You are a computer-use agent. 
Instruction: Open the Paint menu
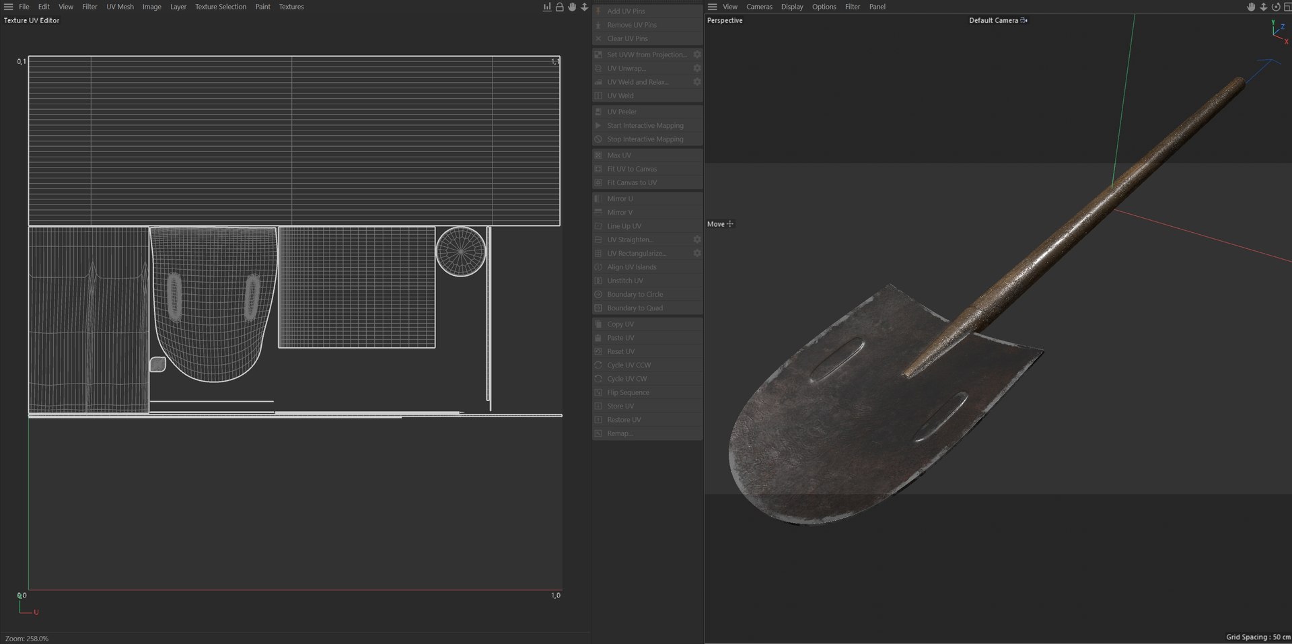[262, 7]
